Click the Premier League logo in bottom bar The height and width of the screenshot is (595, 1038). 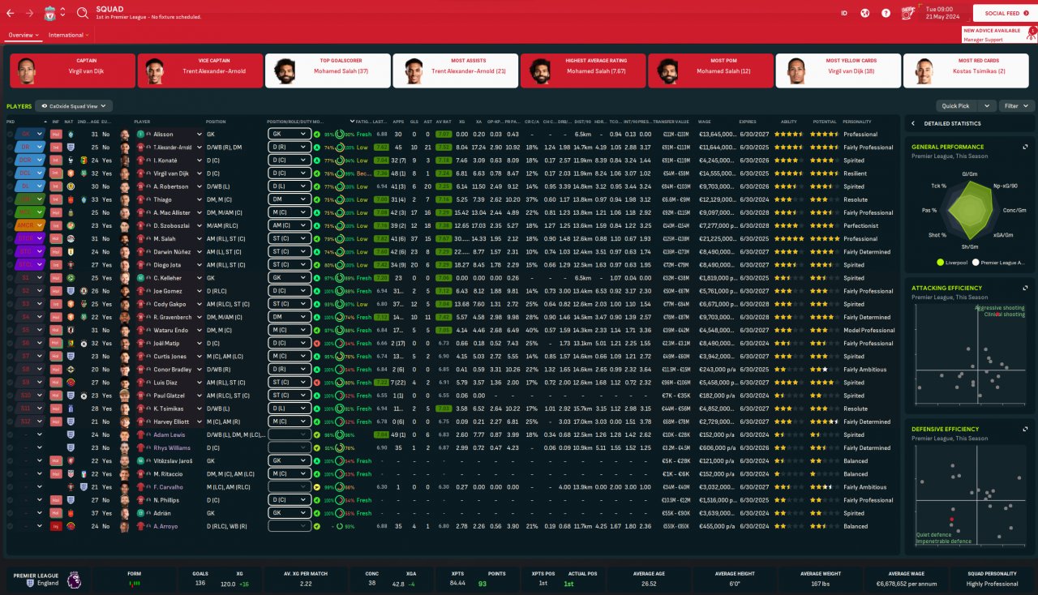(73, 579)
